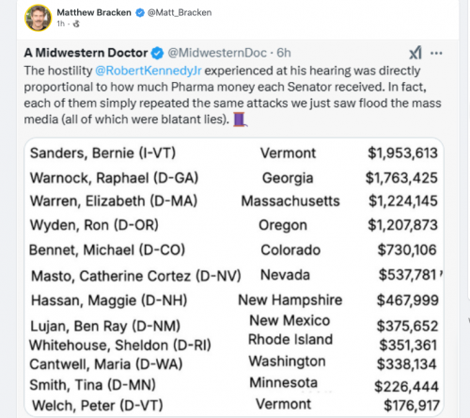Click the 6h tweet timestamp
This screenshot has width=470, height=418.
[x=284, y=53]
